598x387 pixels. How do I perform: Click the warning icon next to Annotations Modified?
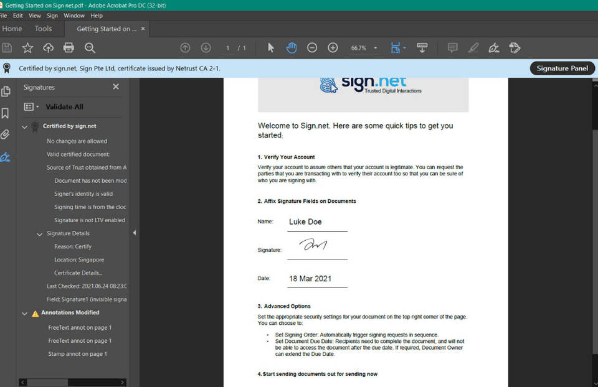[35, 314]
